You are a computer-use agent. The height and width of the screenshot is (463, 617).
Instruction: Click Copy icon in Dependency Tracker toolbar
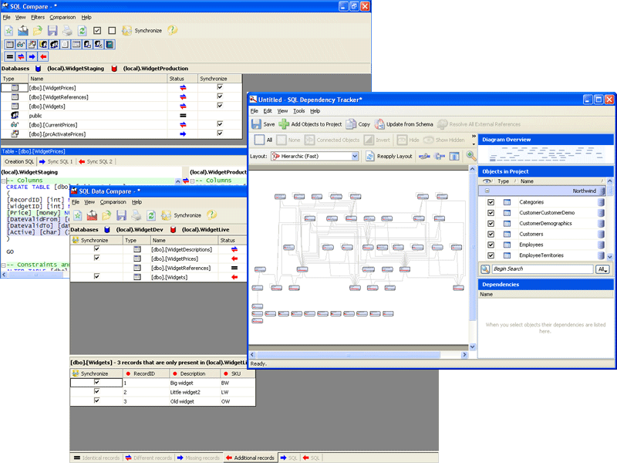click(x=351, y=124)
